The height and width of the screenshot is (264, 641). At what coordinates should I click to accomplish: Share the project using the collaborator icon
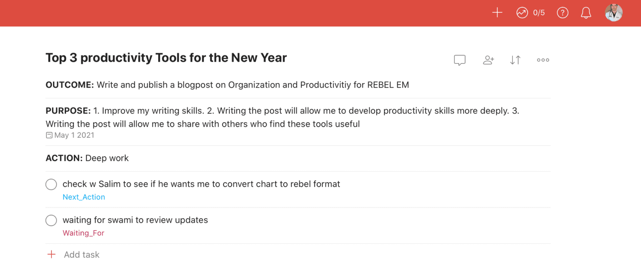488,60
